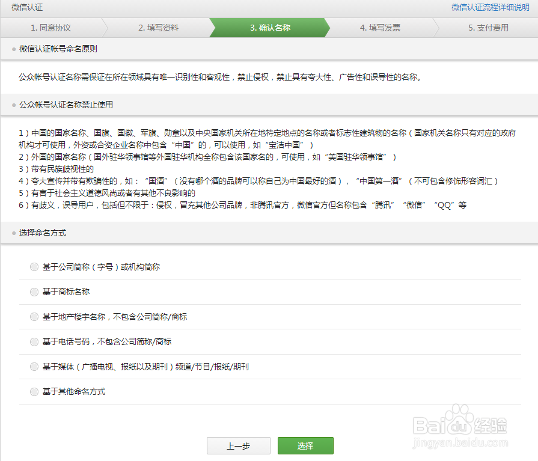Go to step 5. 支付费用
The image size is (538, 461).
488,28
